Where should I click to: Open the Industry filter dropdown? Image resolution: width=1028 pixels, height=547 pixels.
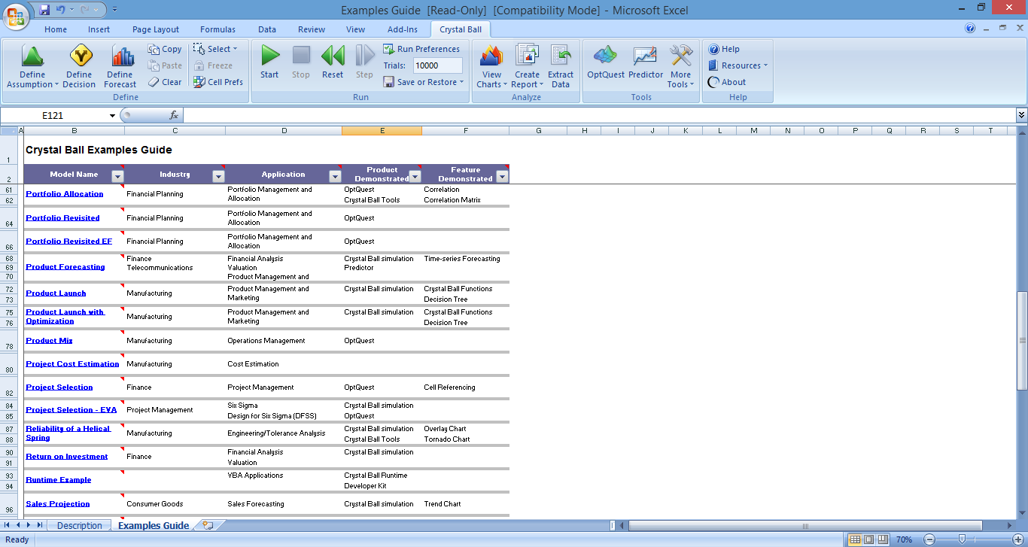[x=218, y=177]
